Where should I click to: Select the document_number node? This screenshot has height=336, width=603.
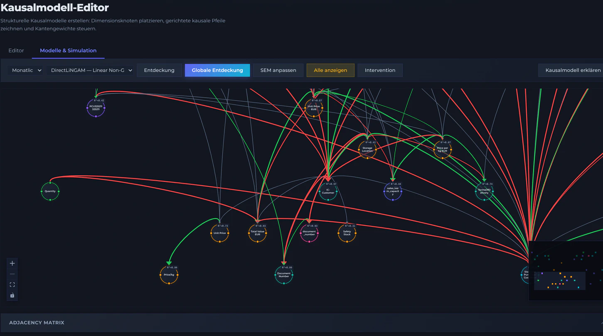(309, 233)
